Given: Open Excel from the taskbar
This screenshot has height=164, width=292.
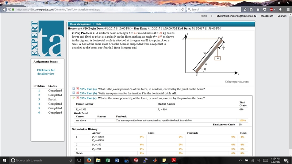Looking at the screenshot, I should [108, 160].
